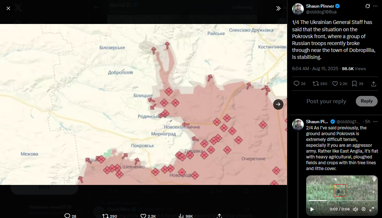Click Shaun Pinner's profile avatar on the main post
Screen dimensions: 382x218
[x=298, y=9]
